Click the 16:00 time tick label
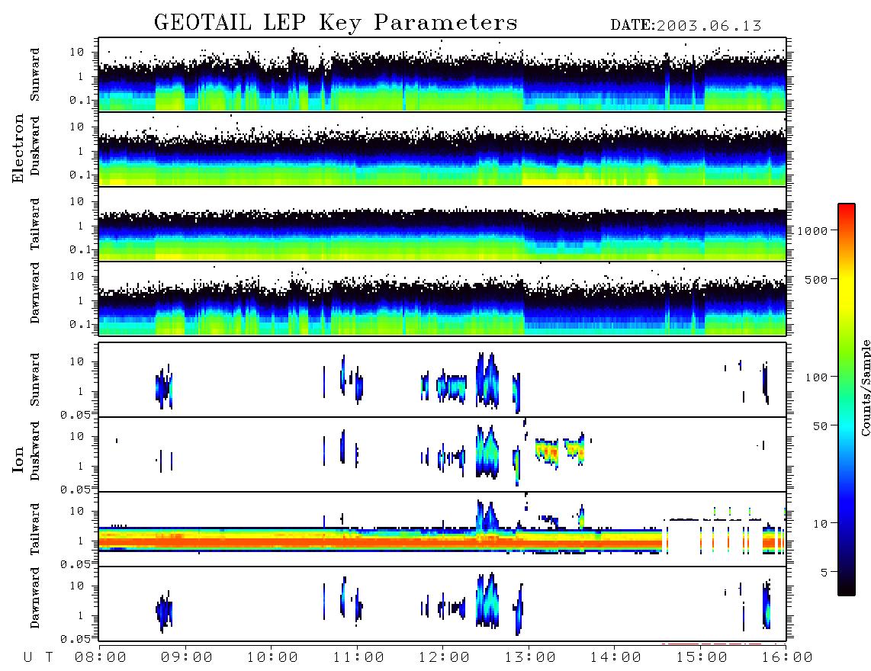Screen dimensions: 871x671 click(x=786, y=657)
